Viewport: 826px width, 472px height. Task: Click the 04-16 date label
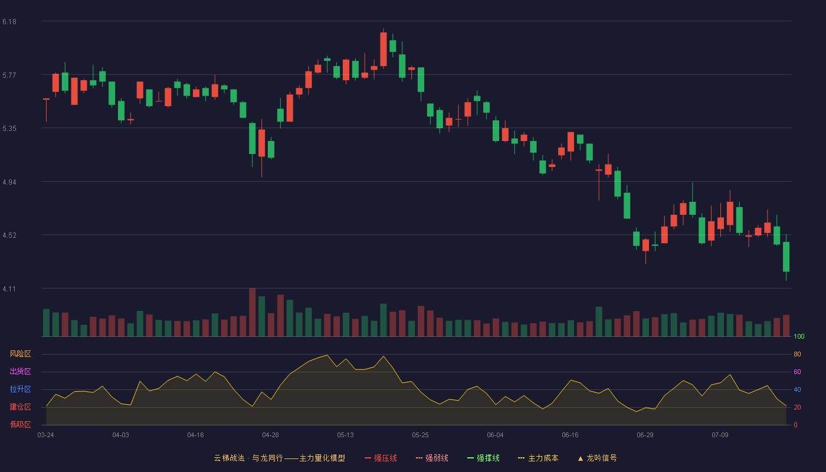coord(195,435)
